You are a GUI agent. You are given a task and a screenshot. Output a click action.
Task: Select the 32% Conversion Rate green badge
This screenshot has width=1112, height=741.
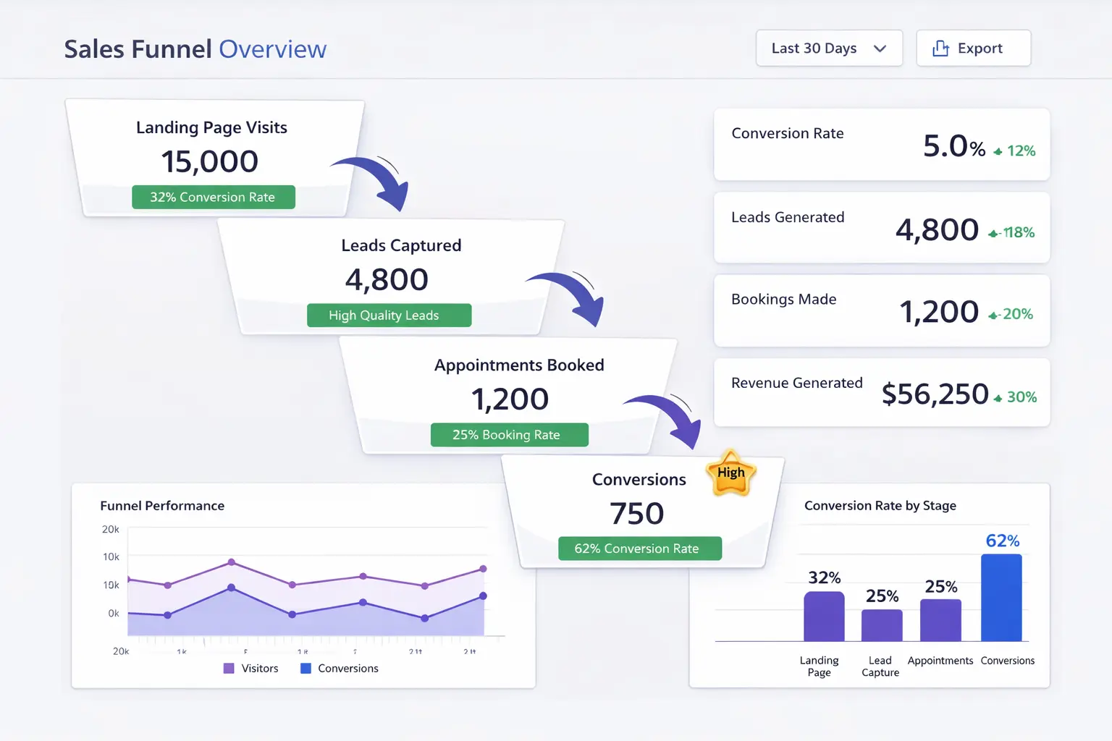click(x=213, y=197)
